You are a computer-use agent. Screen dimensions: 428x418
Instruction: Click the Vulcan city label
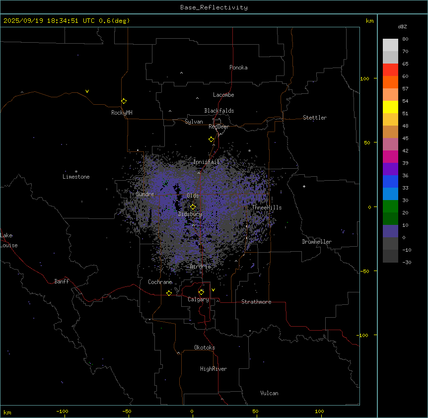click(x=269, y=393)
